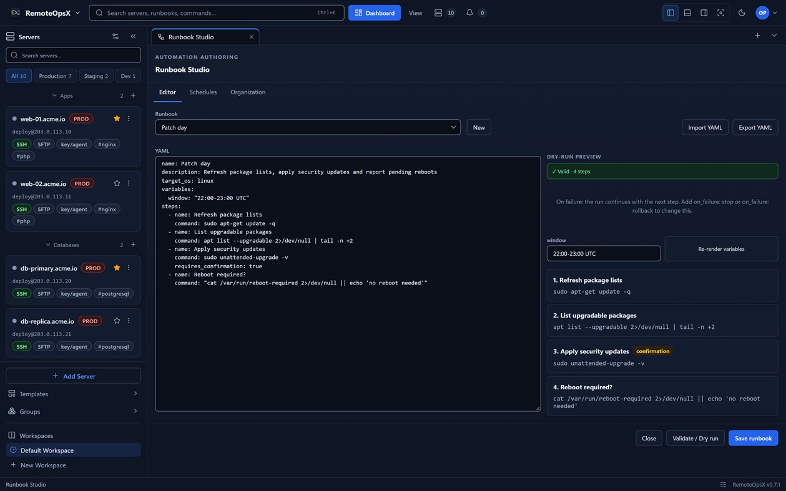Unfavorite db-primary.acme.io with the star
The image size is (786, 491).
(117, 268)
